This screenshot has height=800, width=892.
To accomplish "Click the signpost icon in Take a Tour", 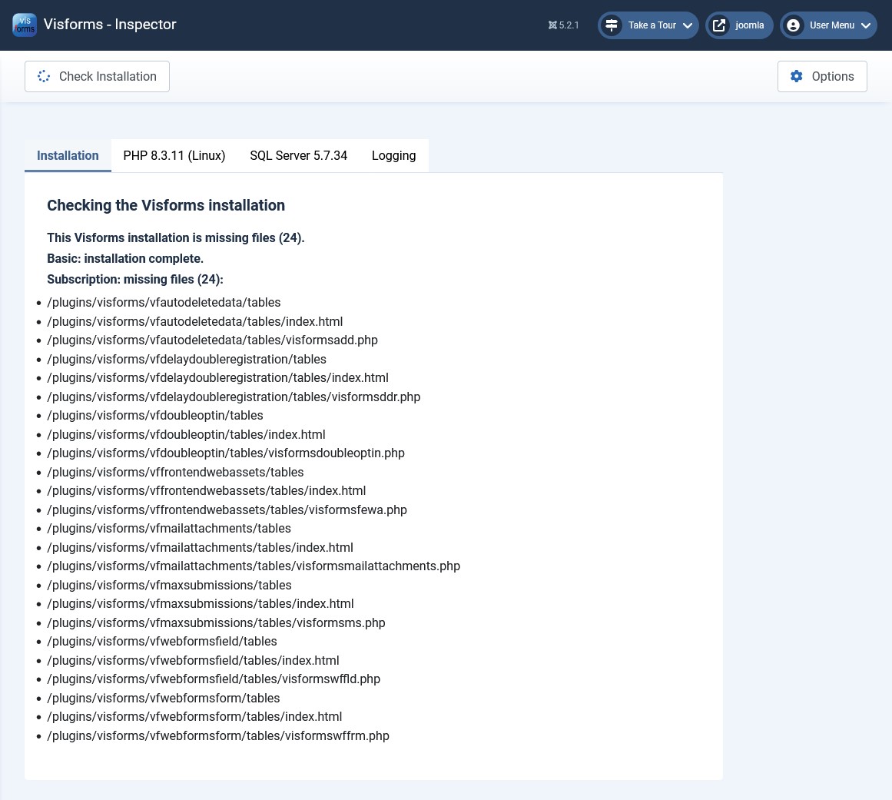I will (612, 25).
